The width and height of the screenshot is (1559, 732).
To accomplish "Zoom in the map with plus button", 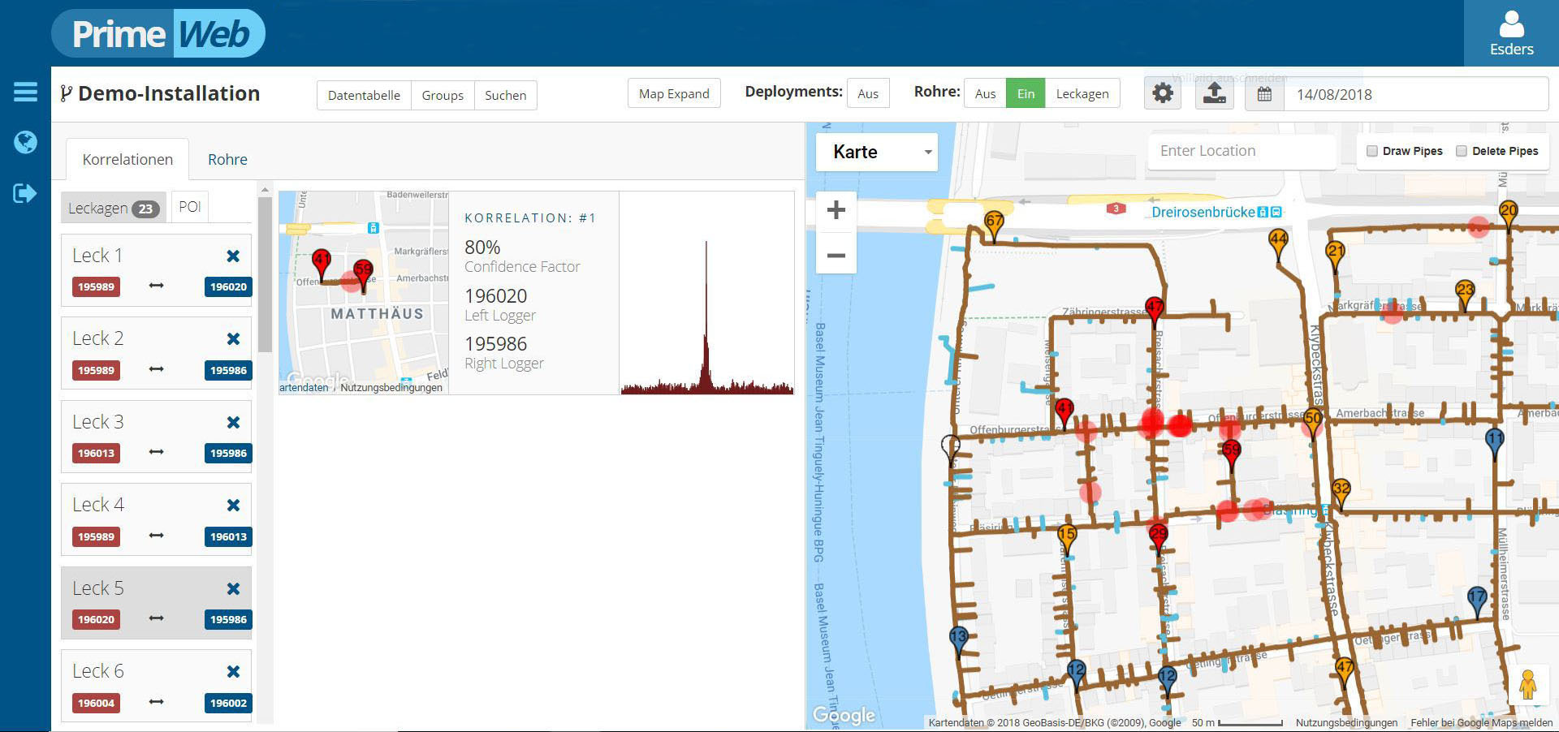I will [x=836, y=210].
